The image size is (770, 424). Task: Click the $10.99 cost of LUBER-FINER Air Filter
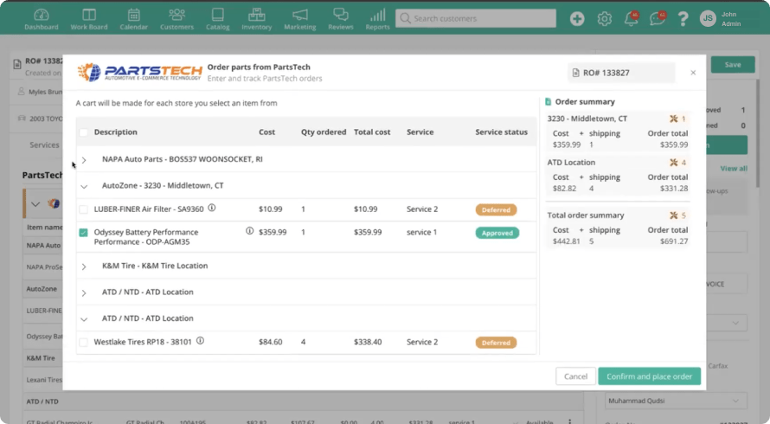coord(271,209)
